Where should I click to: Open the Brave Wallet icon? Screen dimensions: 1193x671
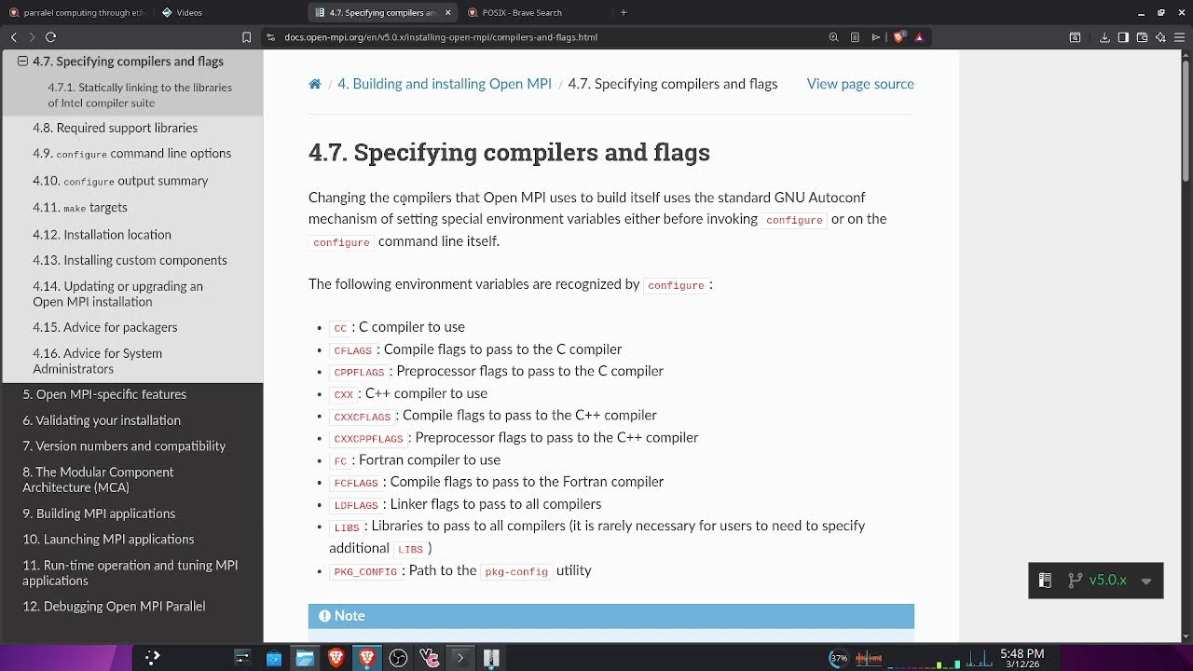tap(1142, 37)
